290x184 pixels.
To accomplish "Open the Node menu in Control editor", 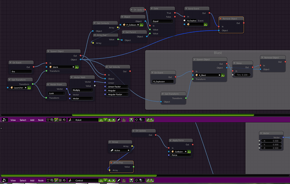I will (x=41, y=181).
